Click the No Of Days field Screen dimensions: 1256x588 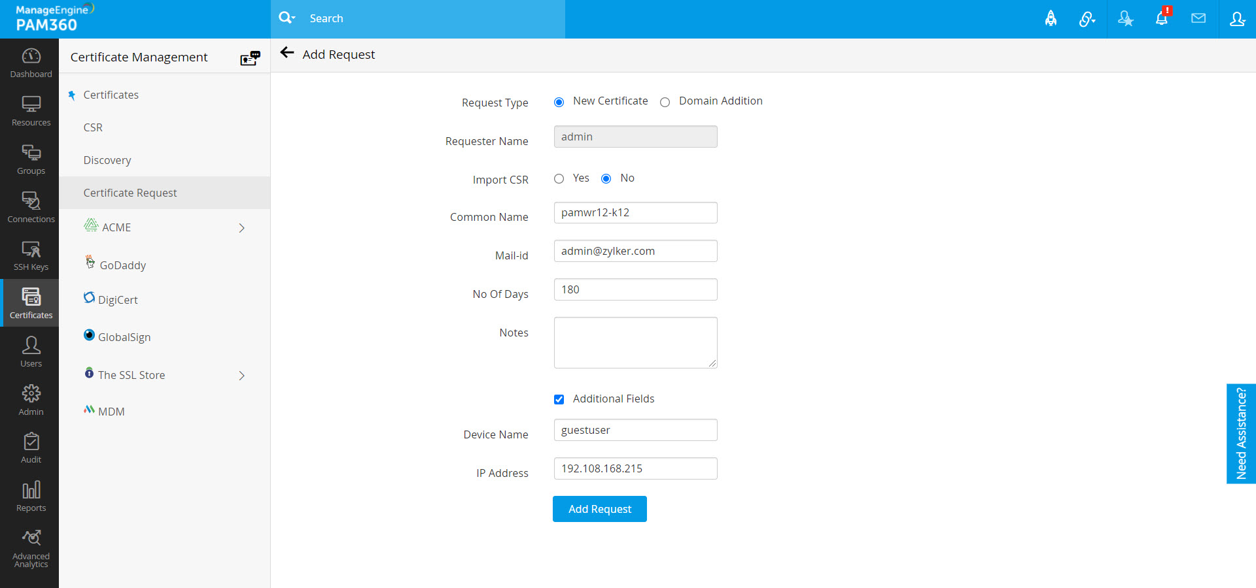pyautogui.click(x=635, y=289)
